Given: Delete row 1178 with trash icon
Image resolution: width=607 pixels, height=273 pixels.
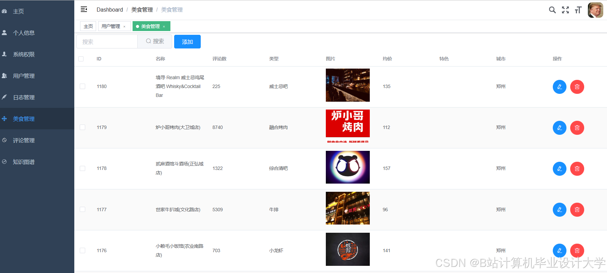Looking at the screenshot, I should pos(577,169).
